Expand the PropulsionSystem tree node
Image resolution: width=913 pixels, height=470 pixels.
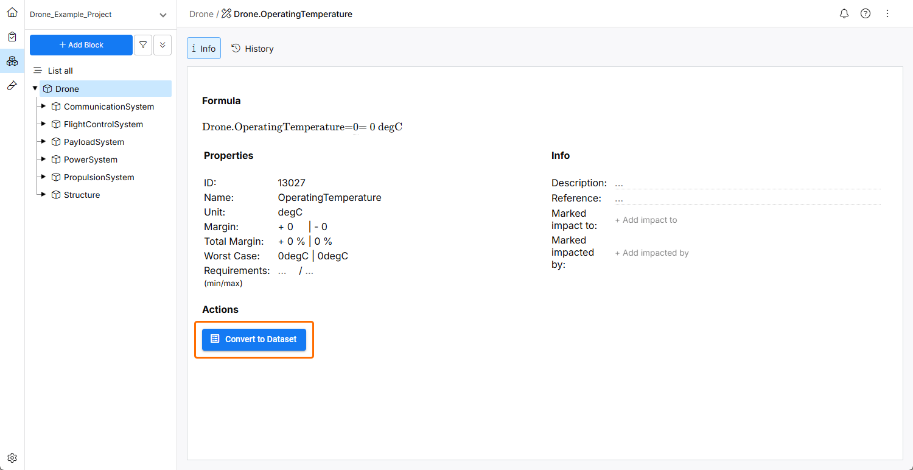(43, 177)
